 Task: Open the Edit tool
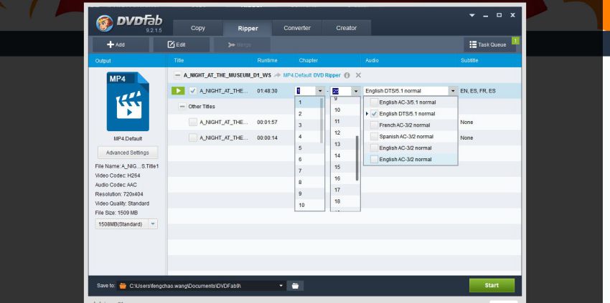pyautogui.click(x=182, y=44)
